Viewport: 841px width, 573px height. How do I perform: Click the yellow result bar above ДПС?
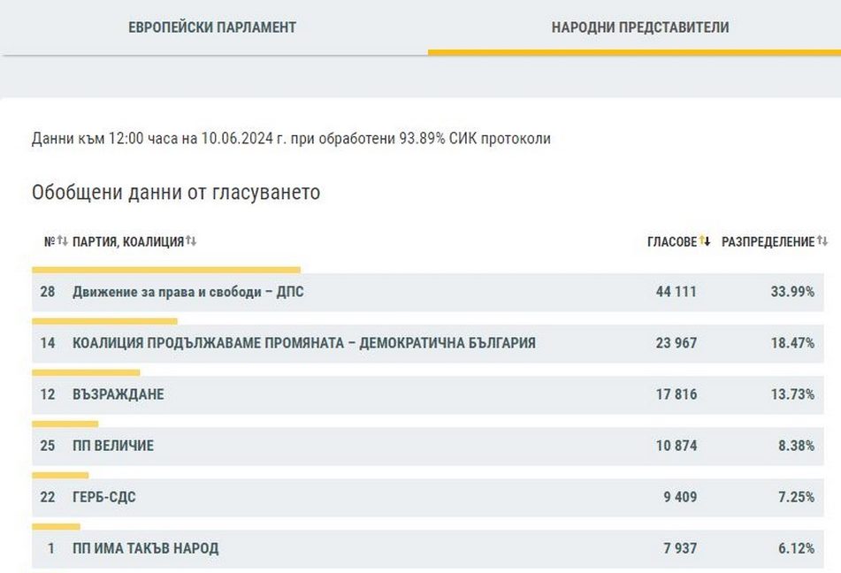(166, 270)
